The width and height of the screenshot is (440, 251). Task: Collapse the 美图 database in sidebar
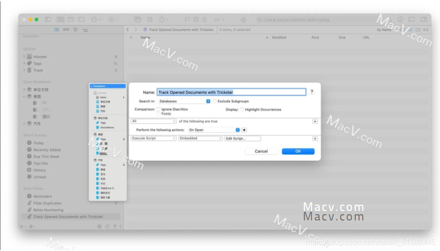[x=24, y=96]
